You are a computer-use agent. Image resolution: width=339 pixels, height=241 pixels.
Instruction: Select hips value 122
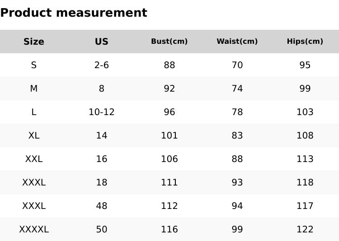click(305, 229)
